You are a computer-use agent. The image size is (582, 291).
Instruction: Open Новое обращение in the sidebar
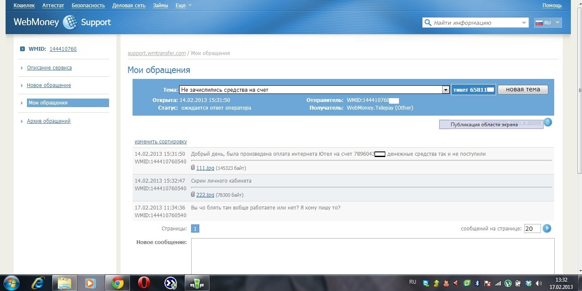coord(49,85)
